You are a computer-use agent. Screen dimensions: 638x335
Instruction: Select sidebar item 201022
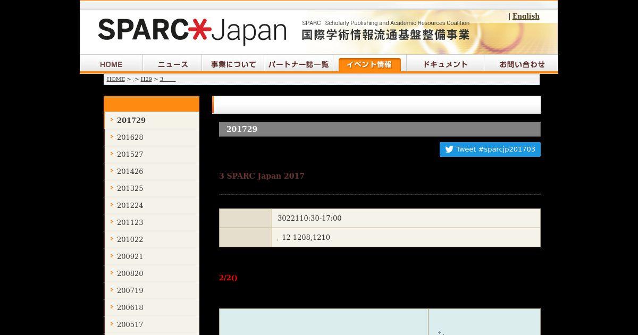click(x=152, y=239)
